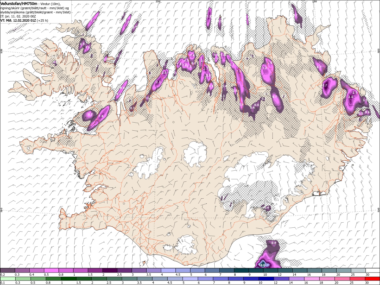The image size is (380, 285).
Task: Click the Hofsjökull glacier white area in central Iceland
Action: (x=195, y=154)
